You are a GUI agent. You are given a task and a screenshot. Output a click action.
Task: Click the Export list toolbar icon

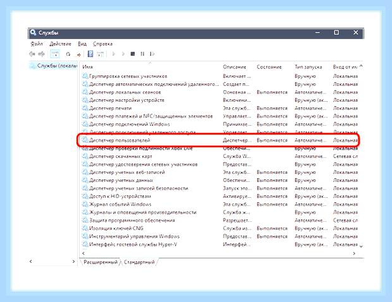(78, 54)
